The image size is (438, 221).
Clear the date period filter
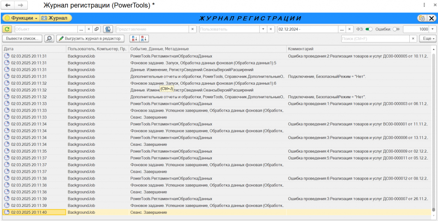pos(349,29)
